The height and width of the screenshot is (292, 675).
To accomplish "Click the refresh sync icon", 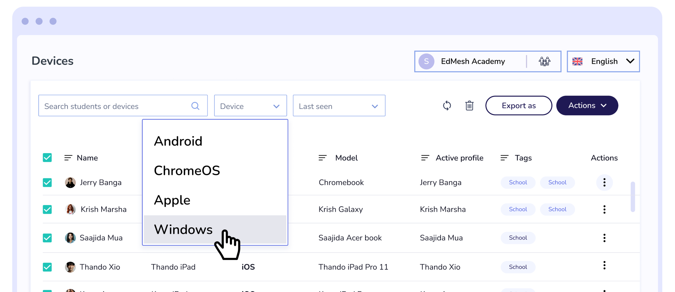I will point(447,105).
